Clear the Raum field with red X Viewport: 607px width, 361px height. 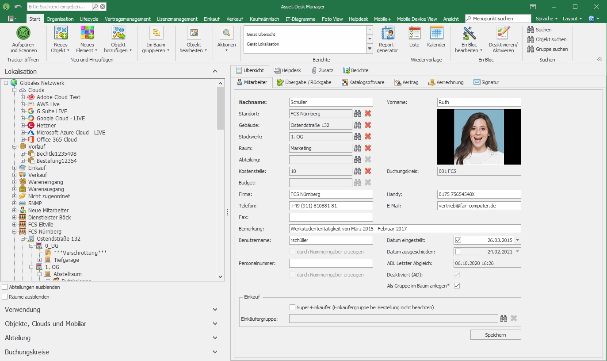[x=367, y=148]
